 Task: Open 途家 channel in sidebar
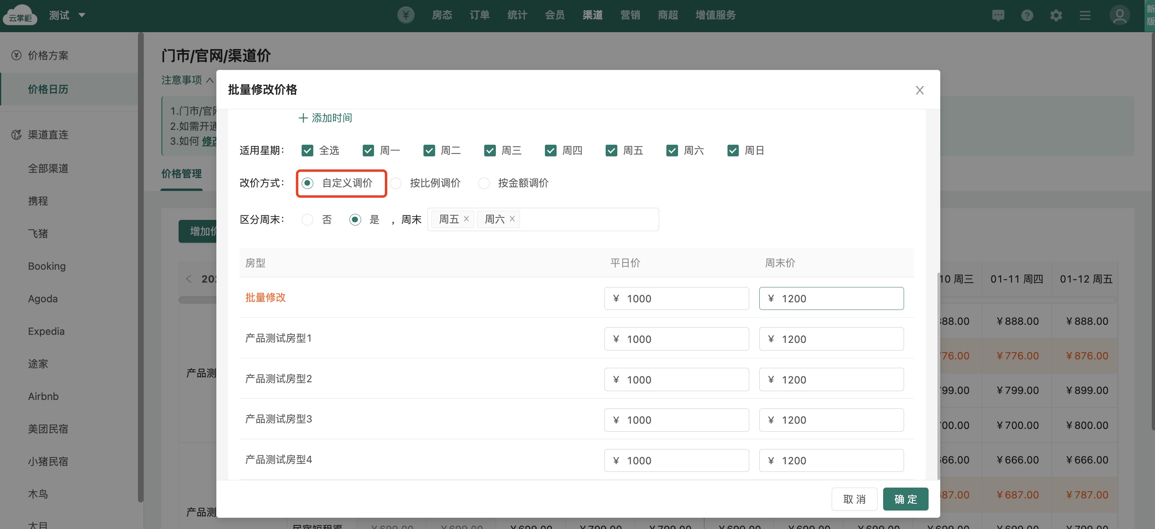point(38,364)
